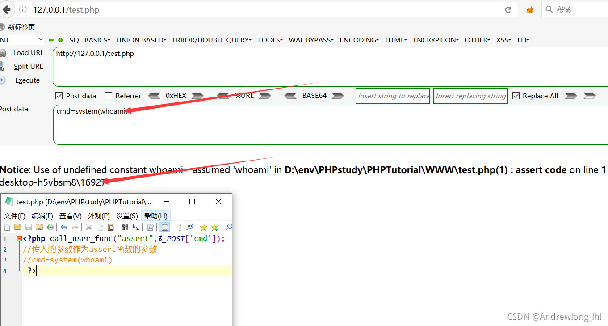608x326 pixels.
Task: Click the Split URL button
Action: (x=28, y=67)
